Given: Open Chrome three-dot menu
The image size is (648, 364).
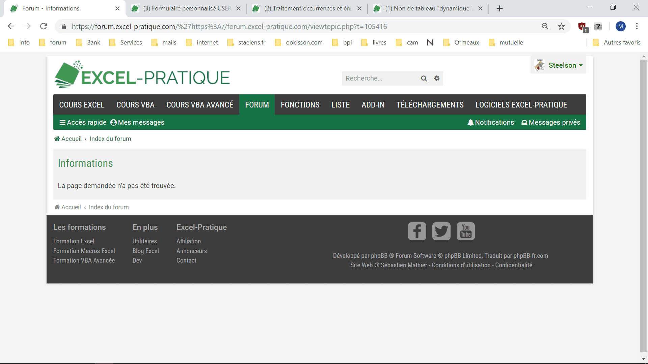Looking at the screenshot, I should (x=637, y=26).
